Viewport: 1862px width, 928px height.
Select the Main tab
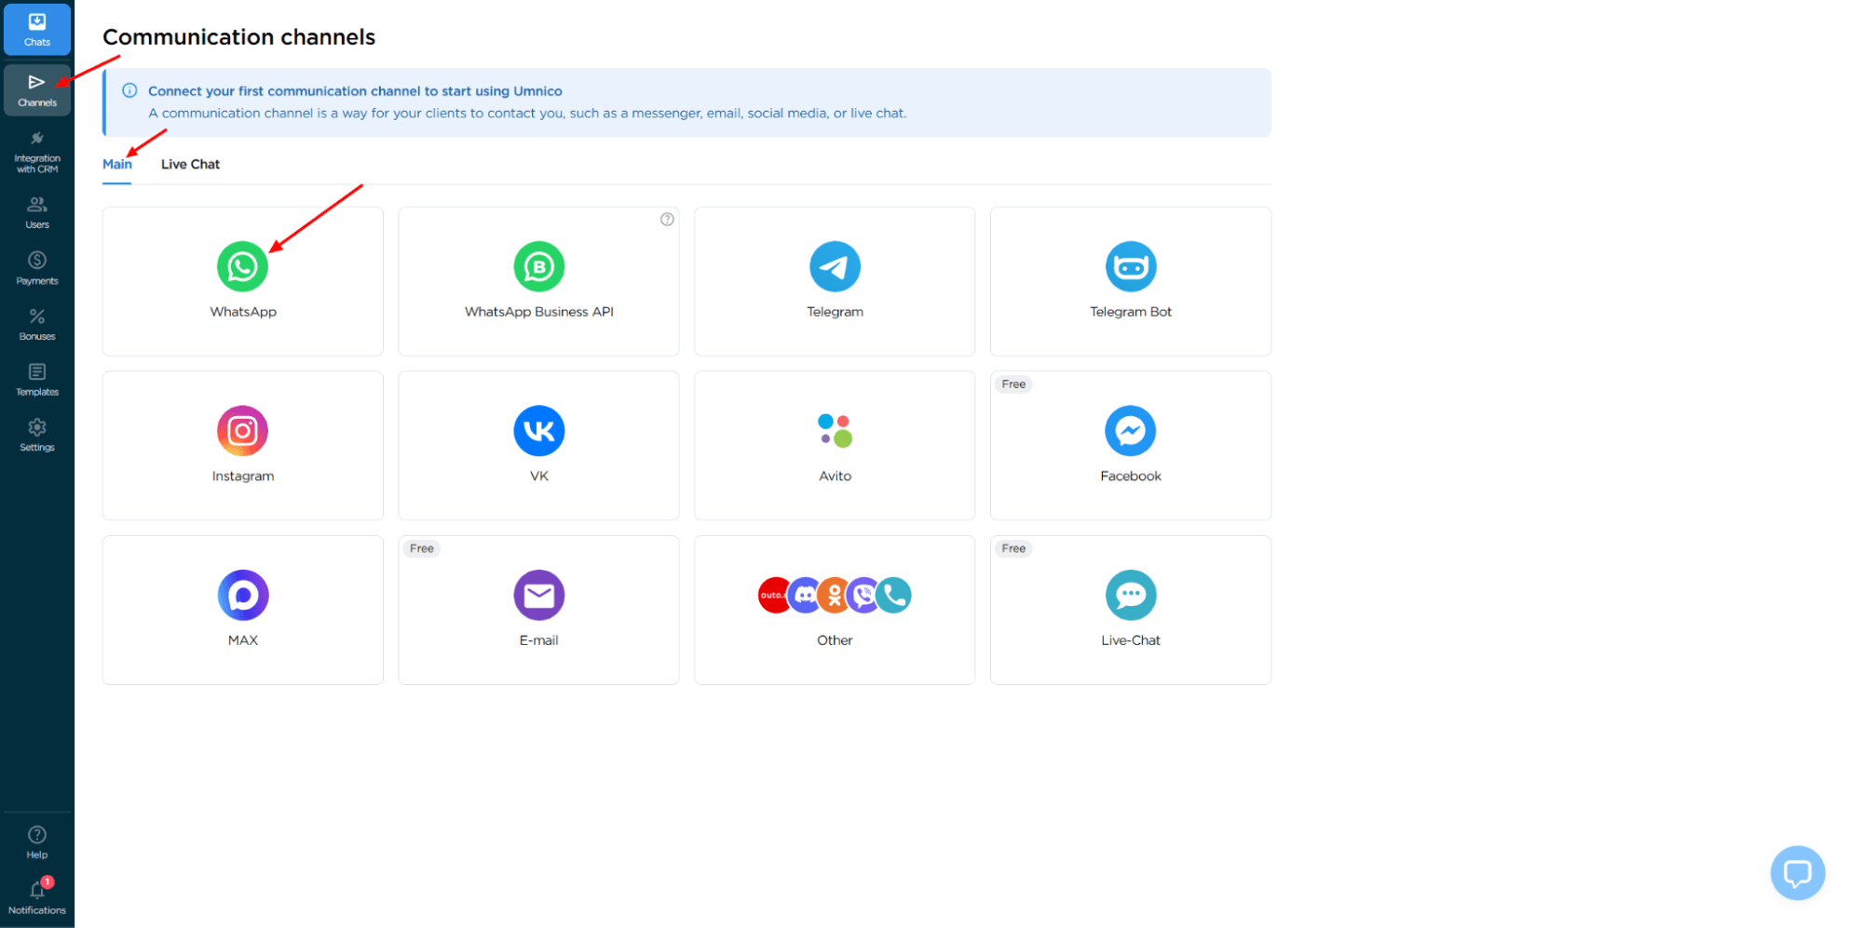click(x=117, y=164)
